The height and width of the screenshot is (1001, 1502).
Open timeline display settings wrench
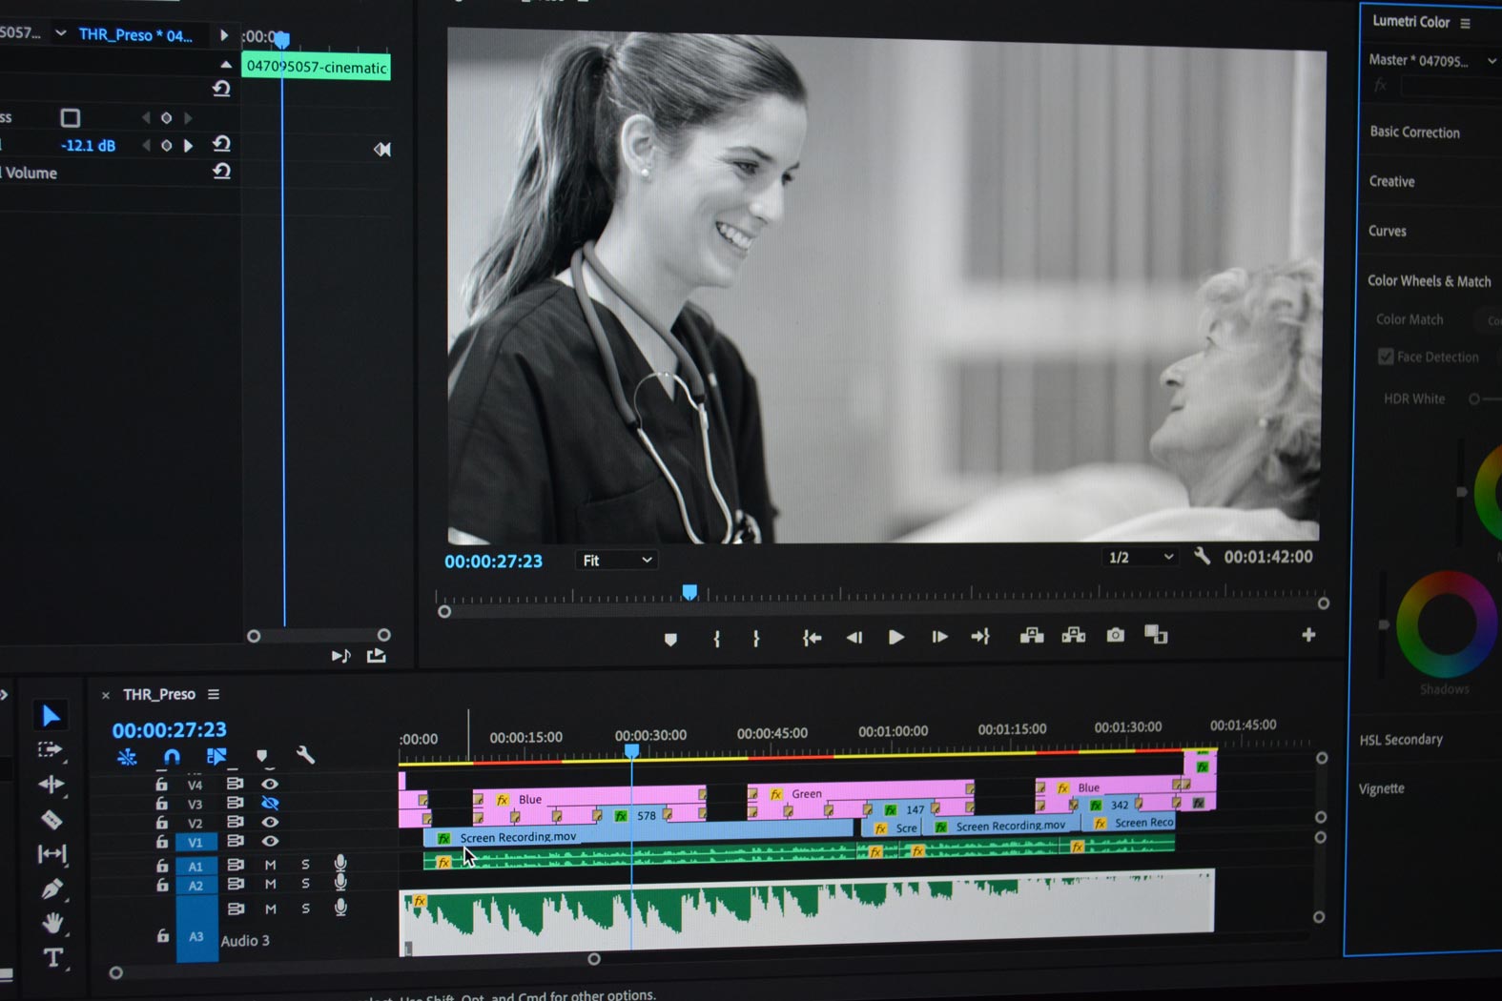(305, 755)
